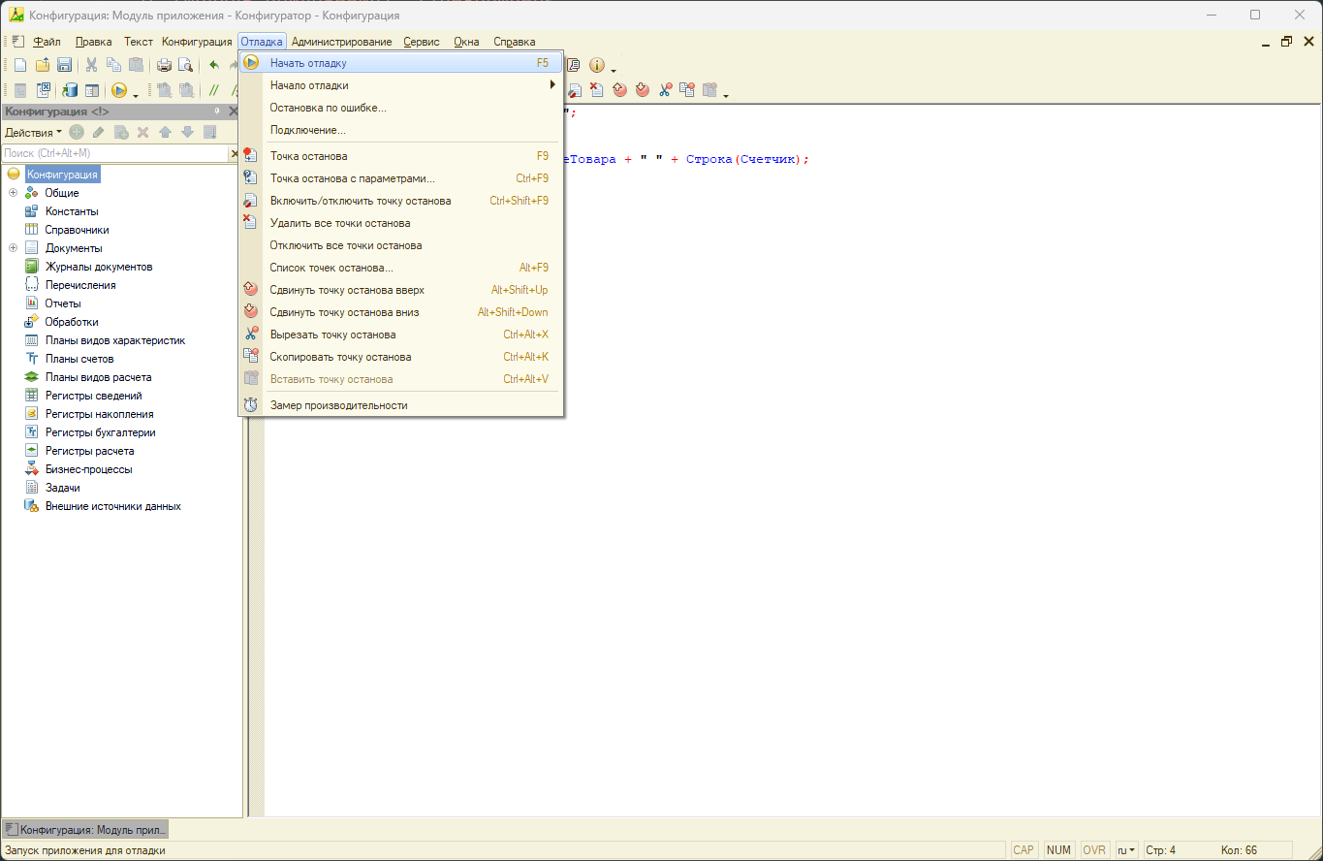Choose Остановка по ошибке menu entry

pos(401,108)
